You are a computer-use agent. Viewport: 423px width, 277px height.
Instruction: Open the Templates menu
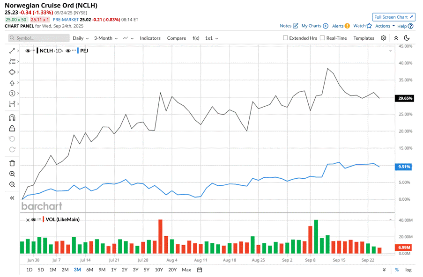pyautogui.click(x=364, y=38)
